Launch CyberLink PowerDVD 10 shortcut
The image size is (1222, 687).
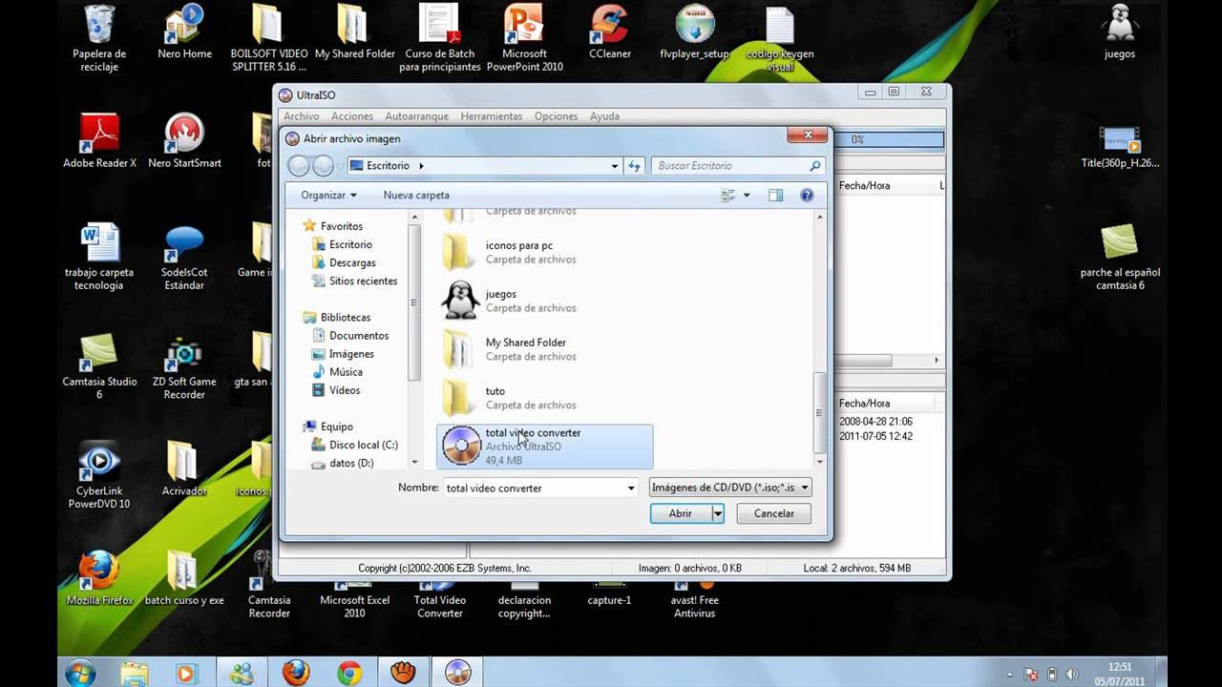pos(99,475)
